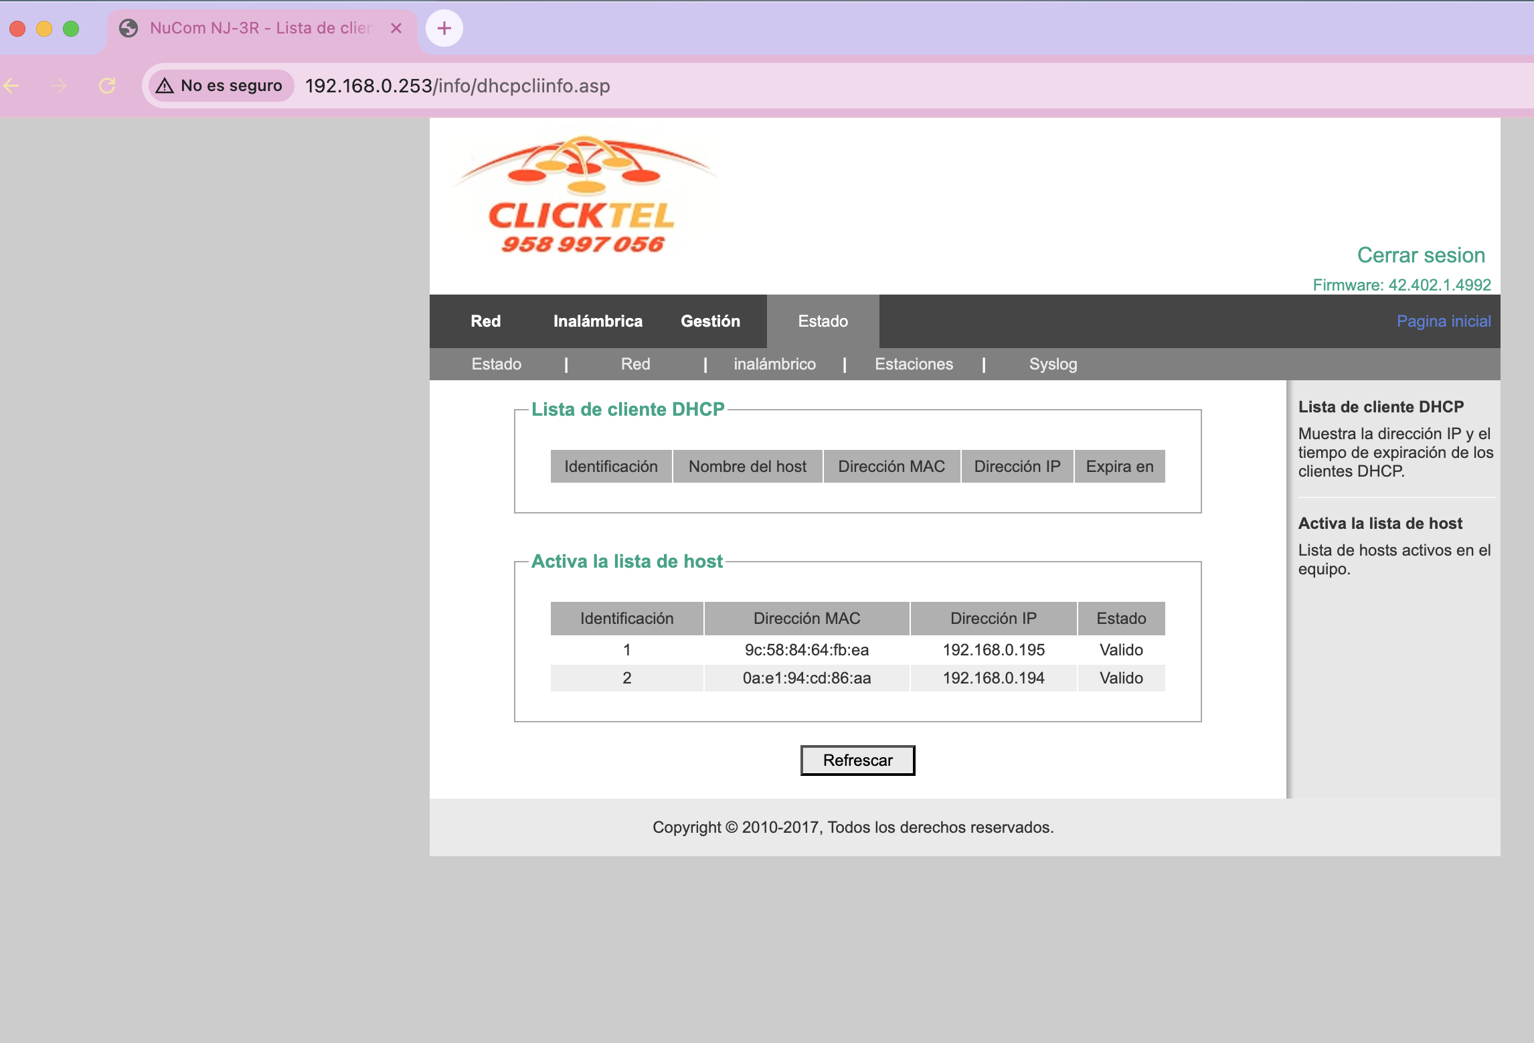
Task: Reload the current page
Action: pyautogui.click(x=107, y=86)
